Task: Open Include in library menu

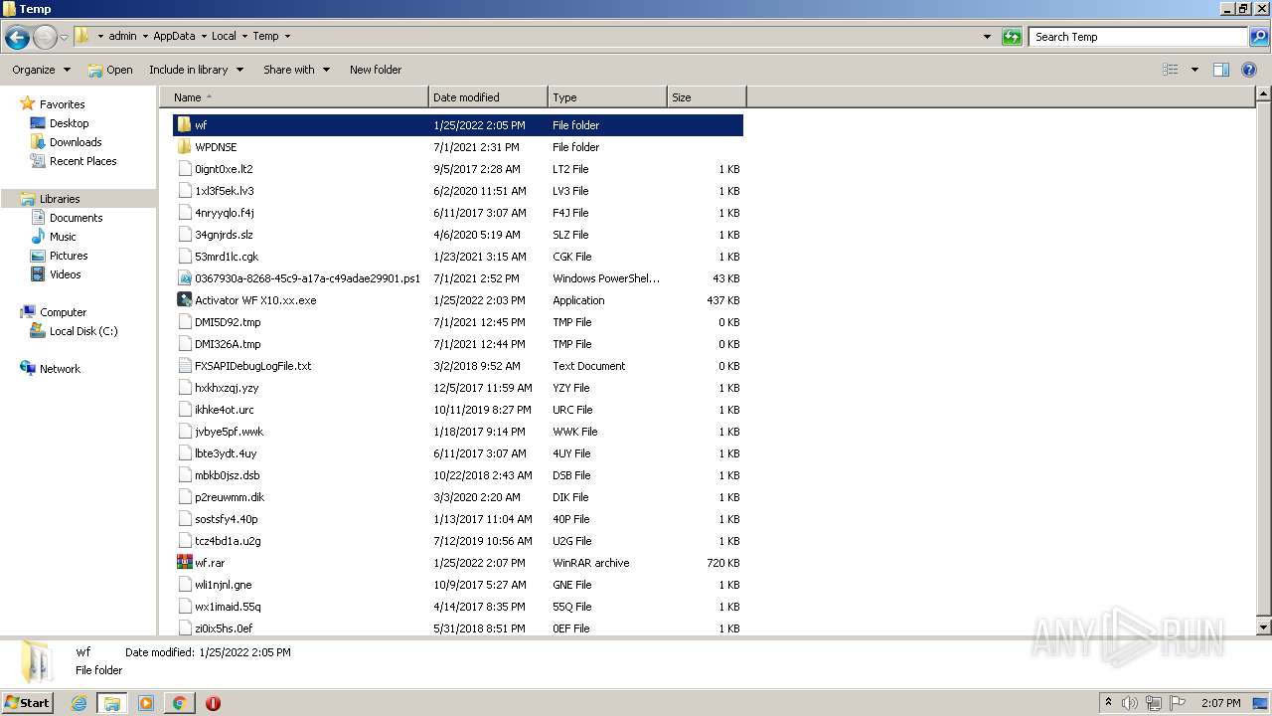Action: coord(197,70)
